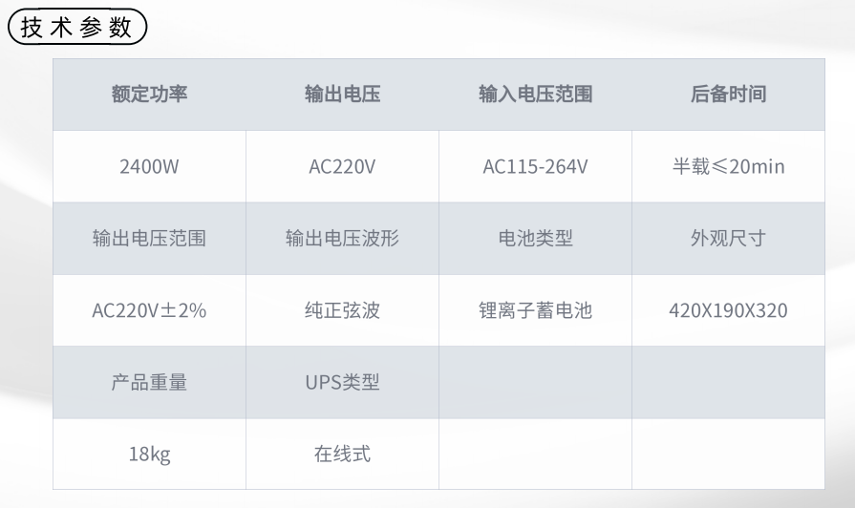
Task: Click the AC220V output voltage value
Action: (x=342, y=166)
